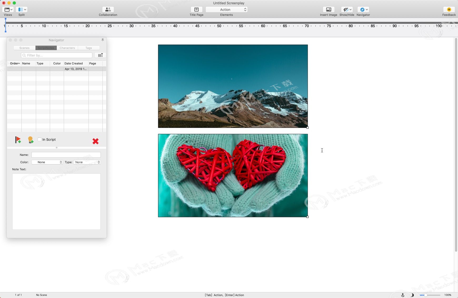Switch to the Characters tab
Viewport: 458px width, 298px height.
pos(67,48)
